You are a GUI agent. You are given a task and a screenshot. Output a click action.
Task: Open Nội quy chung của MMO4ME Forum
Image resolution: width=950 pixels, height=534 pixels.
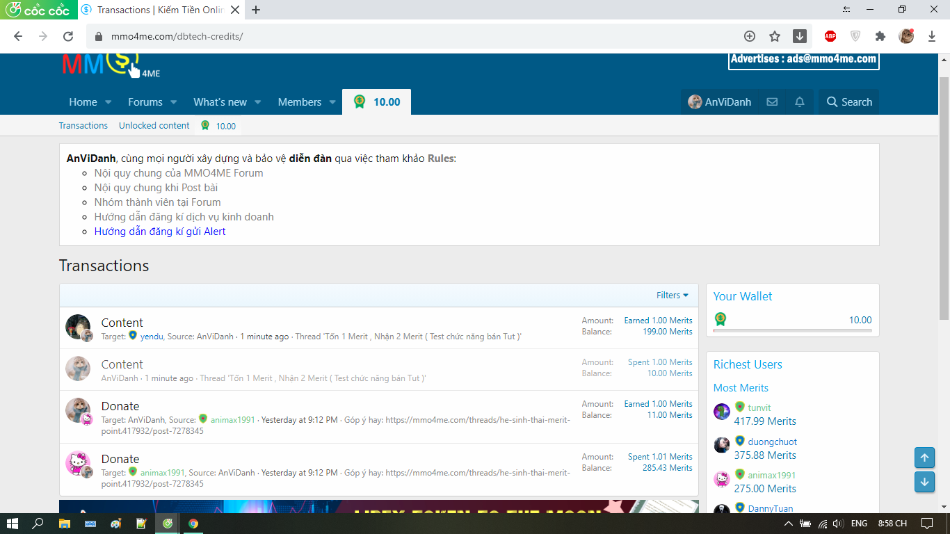click(179, 173)
